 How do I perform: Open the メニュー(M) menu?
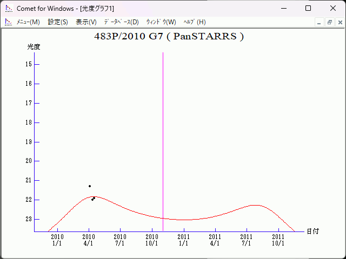[28, 22]
